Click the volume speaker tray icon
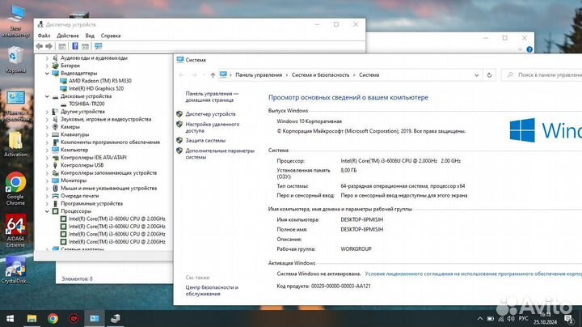This screenshot has height=327, width=582. (x=511, y=319)
